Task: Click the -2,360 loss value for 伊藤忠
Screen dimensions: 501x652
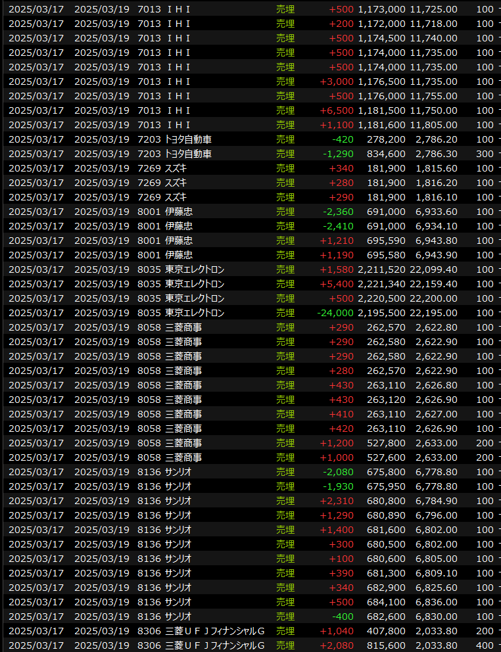Action: [338, 212]
